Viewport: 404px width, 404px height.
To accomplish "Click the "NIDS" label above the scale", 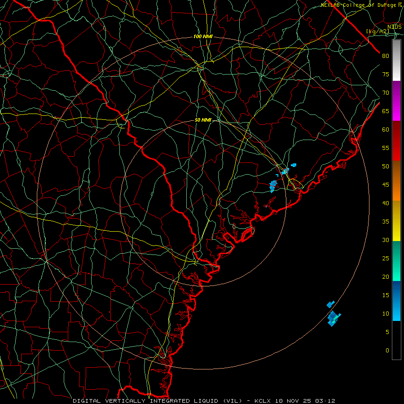I will coord(395,26).
